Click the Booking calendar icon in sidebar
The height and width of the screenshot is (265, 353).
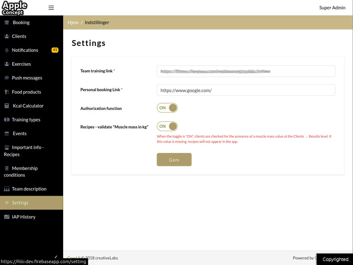(7, 23)
